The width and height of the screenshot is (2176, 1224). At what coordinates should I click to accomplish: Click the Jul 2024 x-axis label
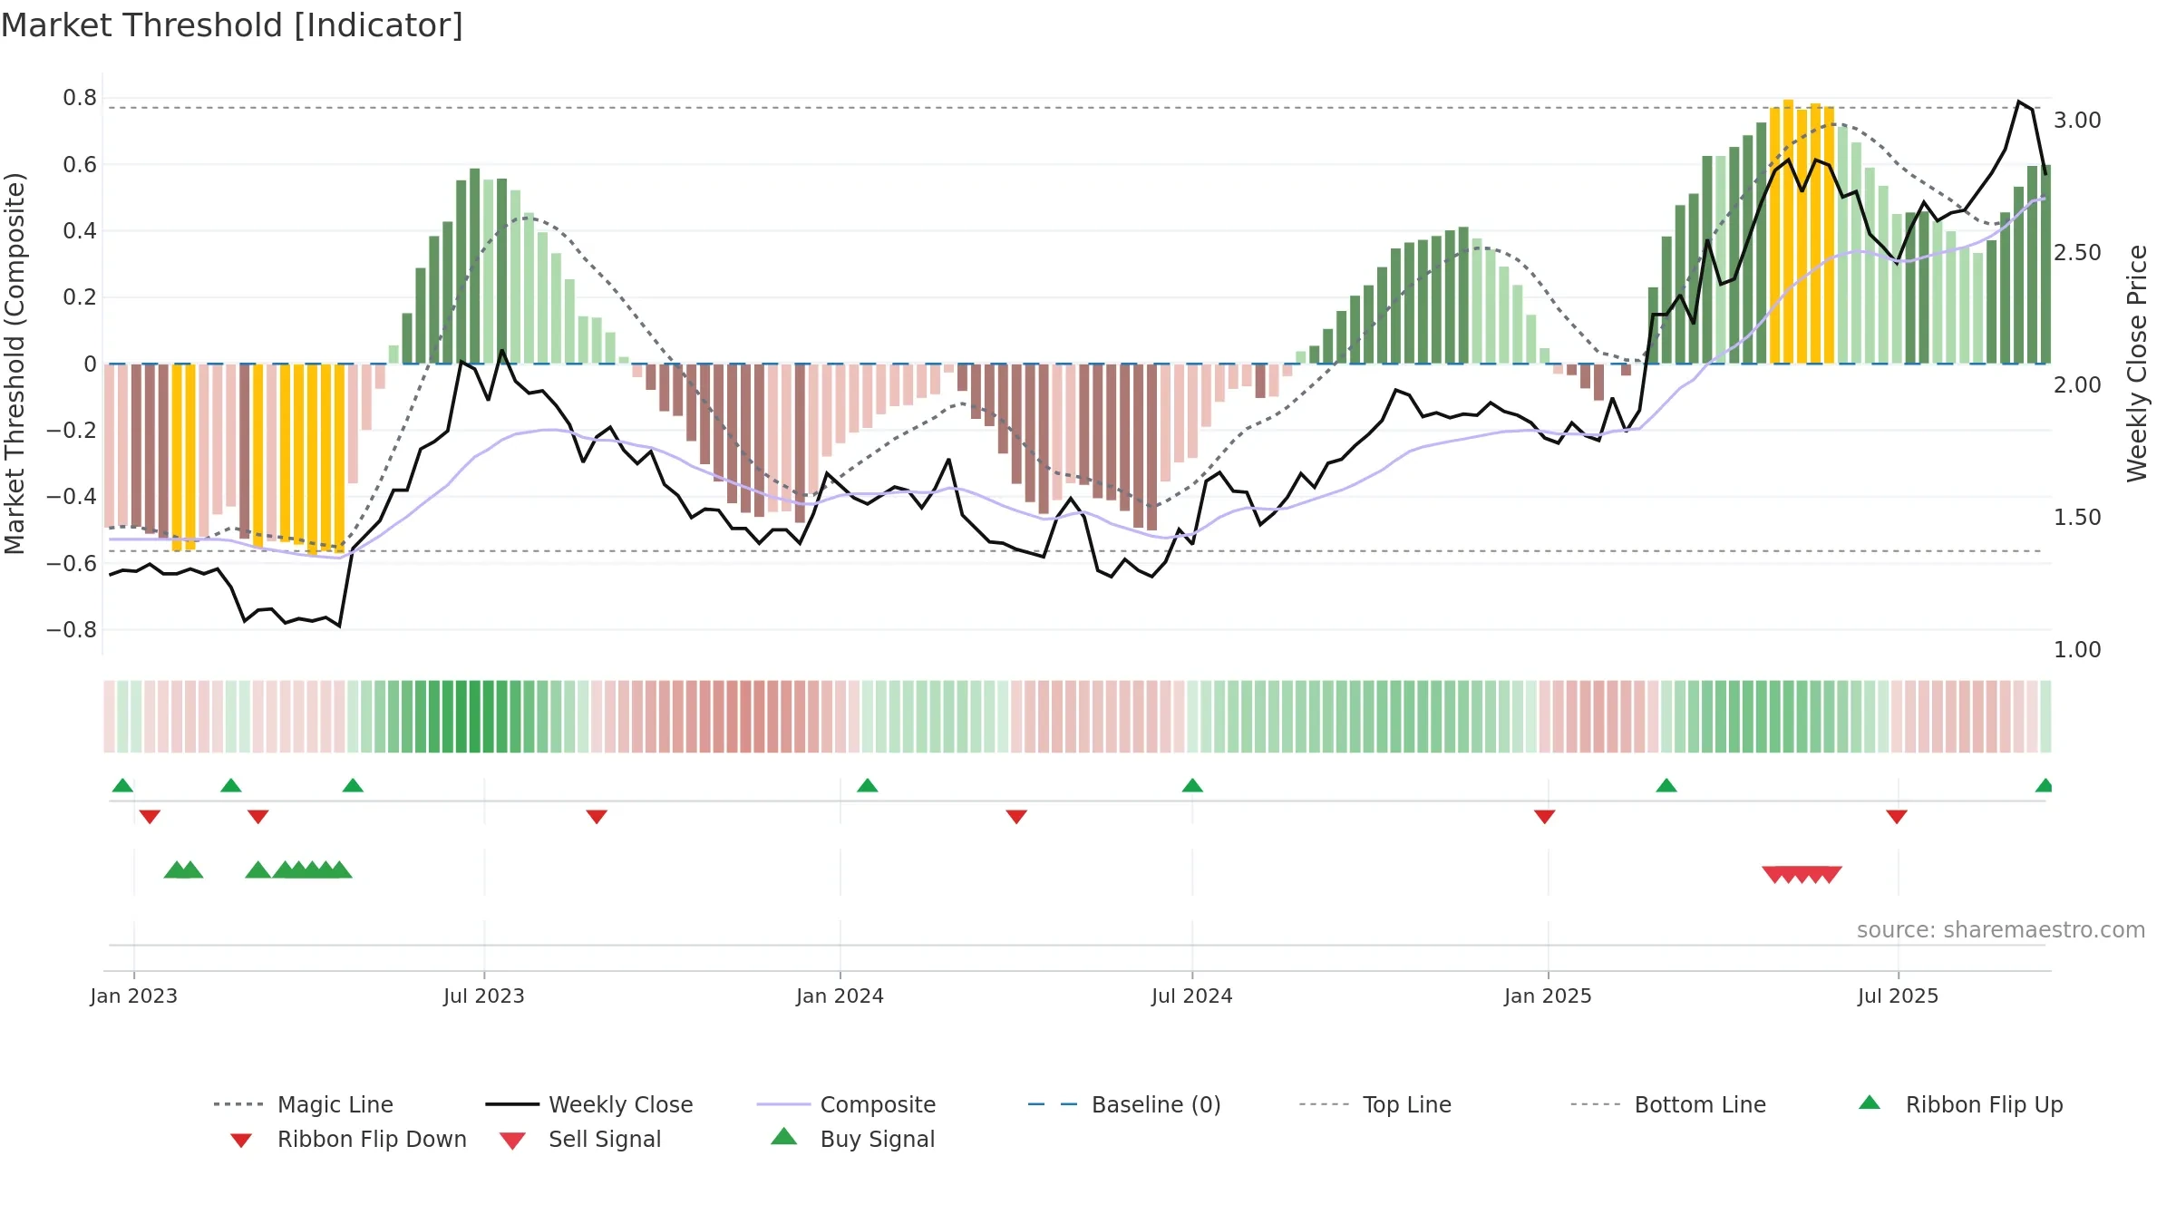[x=1192, y=996]
